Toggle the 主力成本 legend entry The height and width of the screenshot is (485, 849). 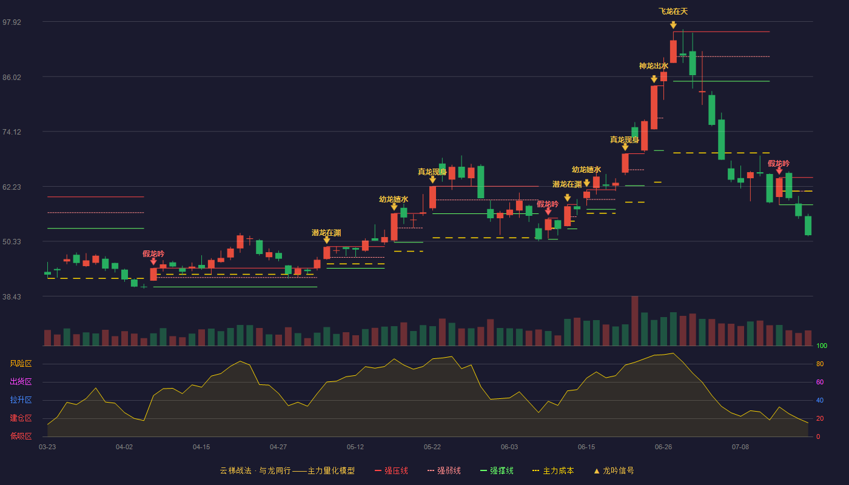tap(553, 470)
